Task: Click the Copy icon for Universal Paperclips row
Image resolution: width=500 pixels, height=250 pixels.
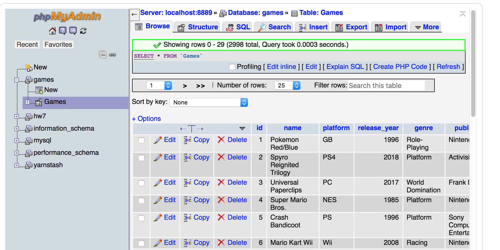Action: (x=188, y=183)
